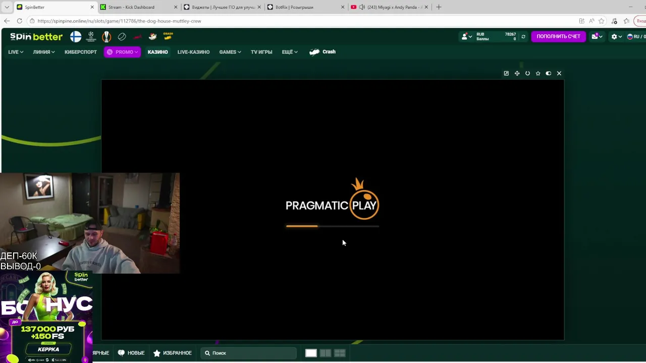Open the Champions League icon
This screenshot has height=363, width=646.
click(91, 37)
